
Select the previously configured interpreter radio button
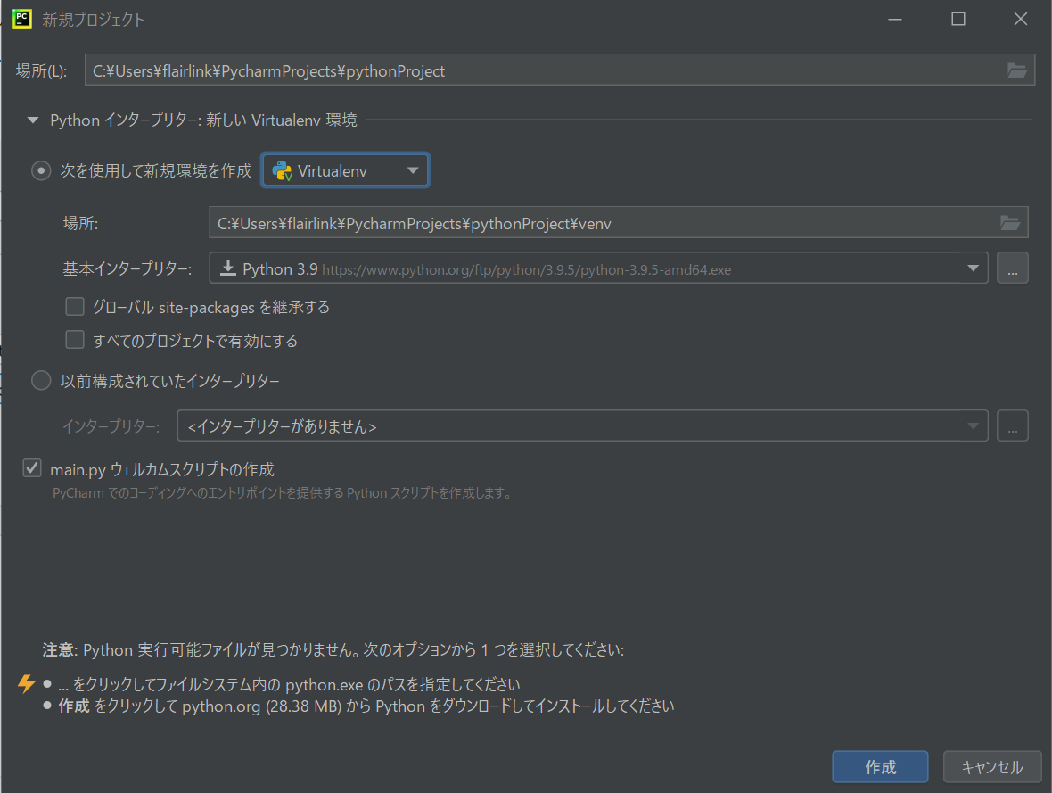(41, 381)
